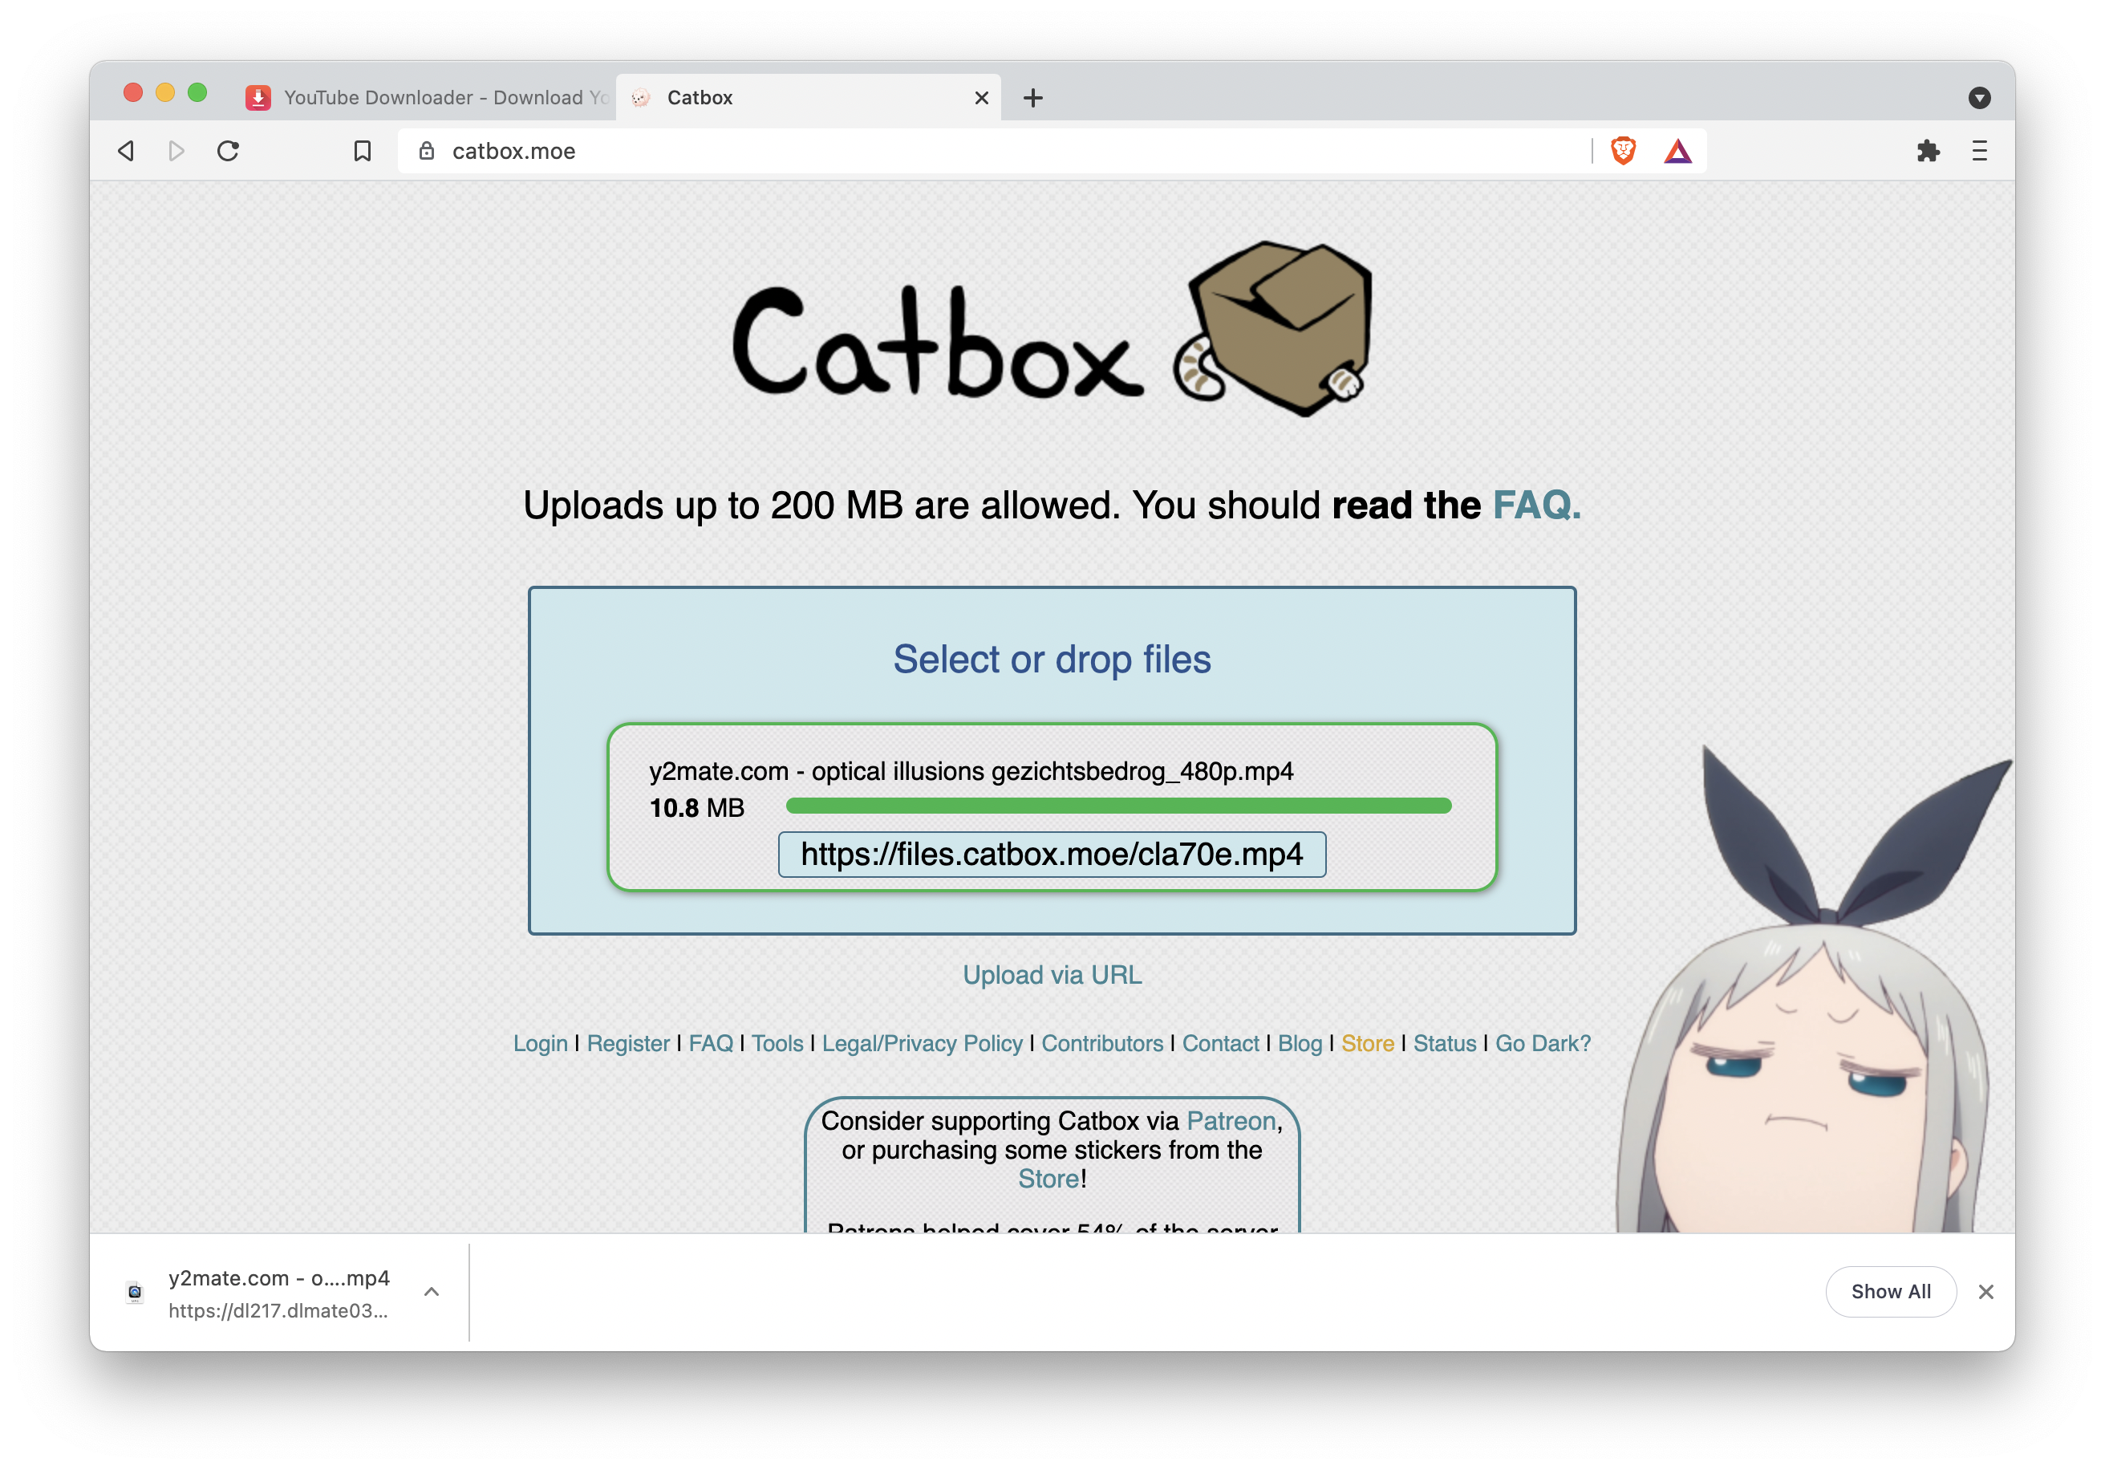Open the FAQ link in the headline

click(x=1536, y=506)
